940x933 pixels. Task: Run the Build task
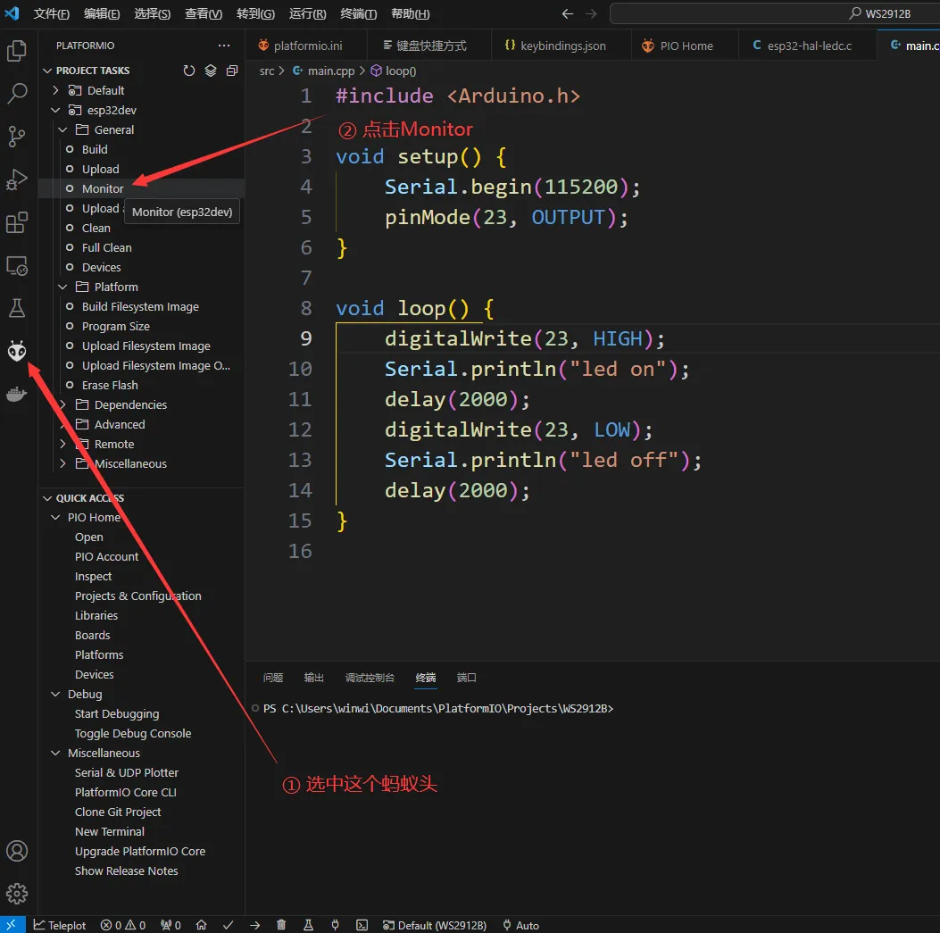(95, 149)
